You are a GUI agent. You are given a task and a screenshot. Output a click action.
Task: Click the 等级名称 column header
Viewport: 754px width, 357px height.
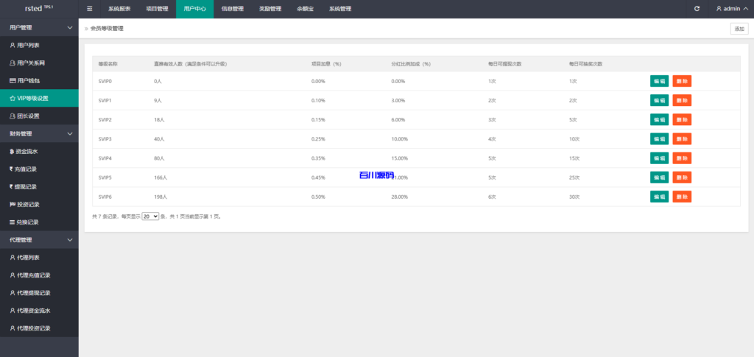tap(108, 63)
